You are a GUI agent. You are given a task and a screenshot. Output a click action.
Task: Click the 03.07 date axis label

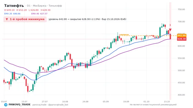tap(4, 102)
